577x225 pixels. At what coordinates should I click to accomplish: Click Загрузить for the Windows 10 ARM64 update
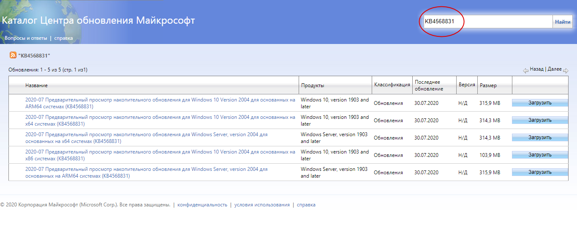[540, 103]
